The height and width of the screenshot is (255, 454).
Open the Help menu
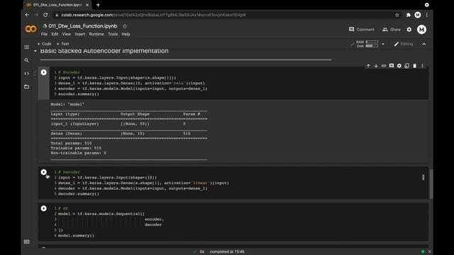point(126,34)
